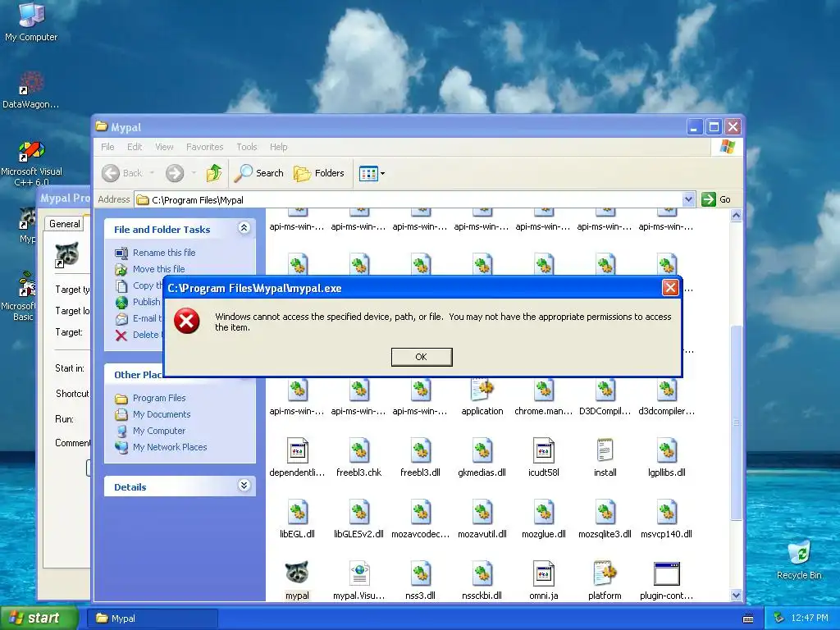Viewport: 840px width, 630px height.
Task: Open the Help menu
Action: click(x=279, y=147)
